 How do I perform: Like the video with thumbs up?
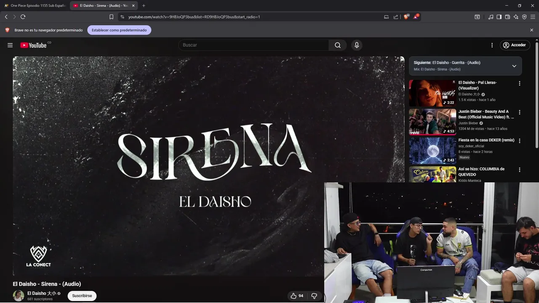coord(297,296)
